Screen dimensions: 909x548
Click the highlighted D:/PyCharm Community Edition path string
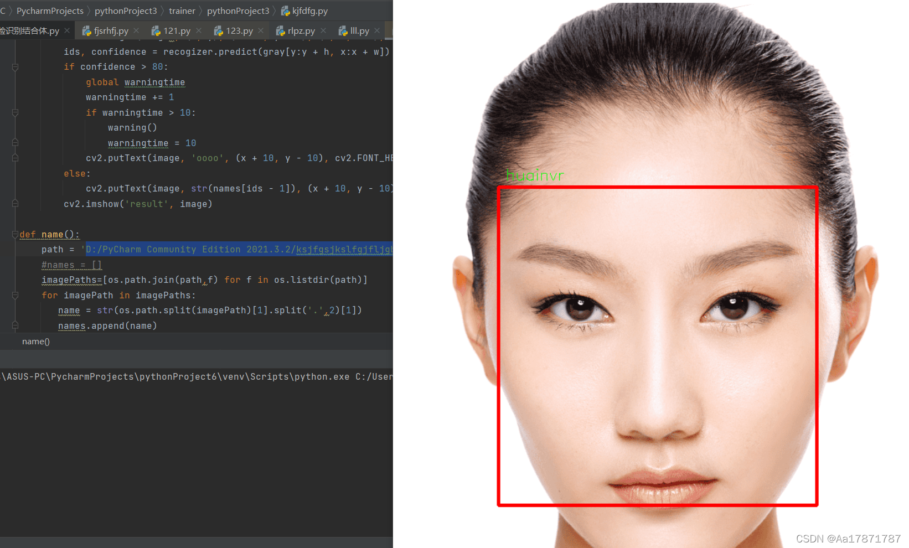pyautogui.click(x=239, y=250)
